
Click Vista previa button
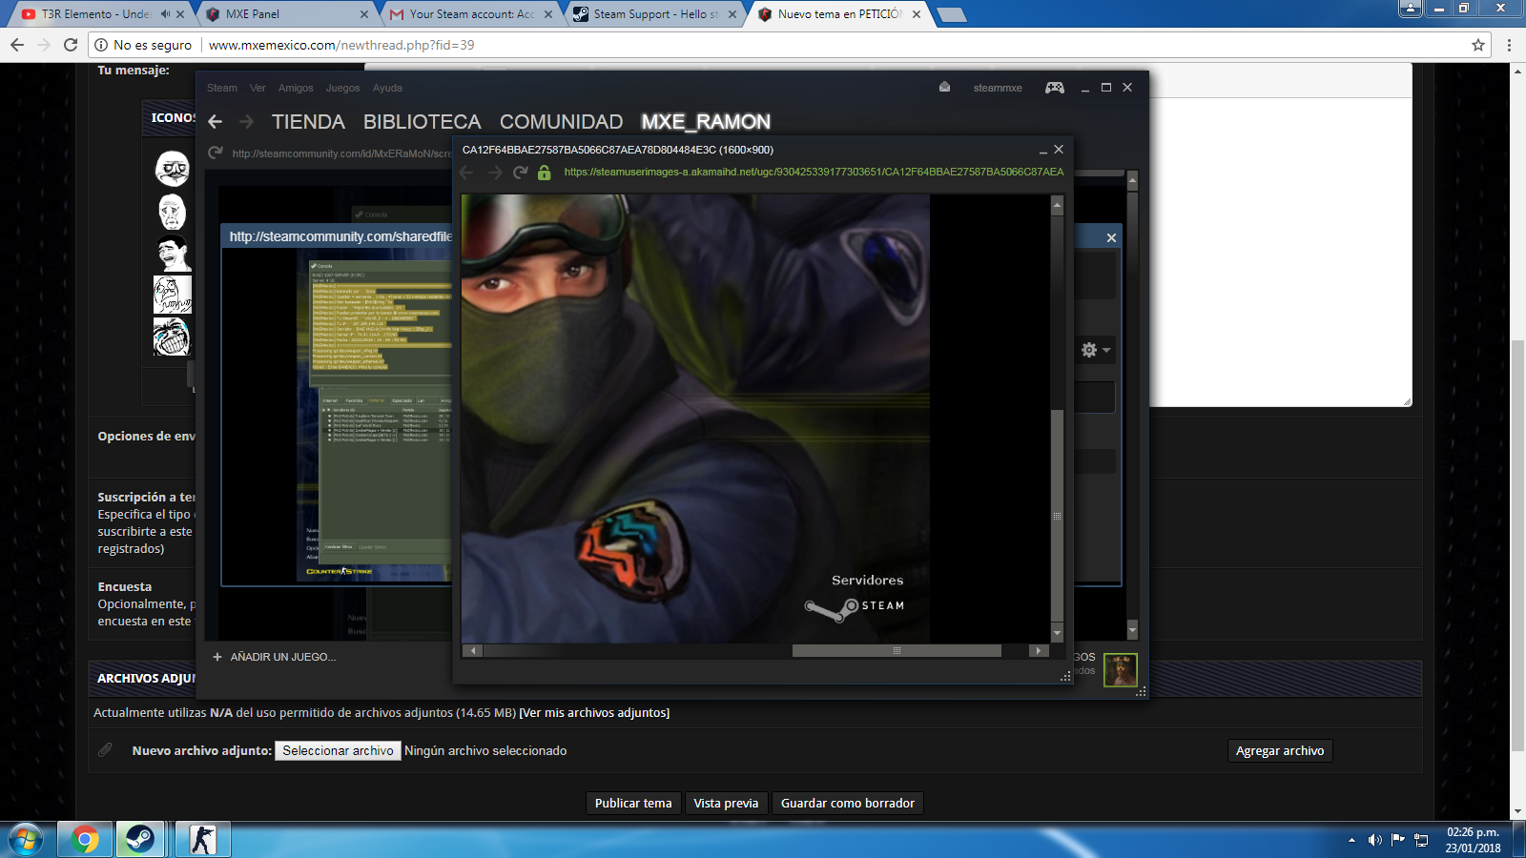pyautogui.click(x=726, y=804)
